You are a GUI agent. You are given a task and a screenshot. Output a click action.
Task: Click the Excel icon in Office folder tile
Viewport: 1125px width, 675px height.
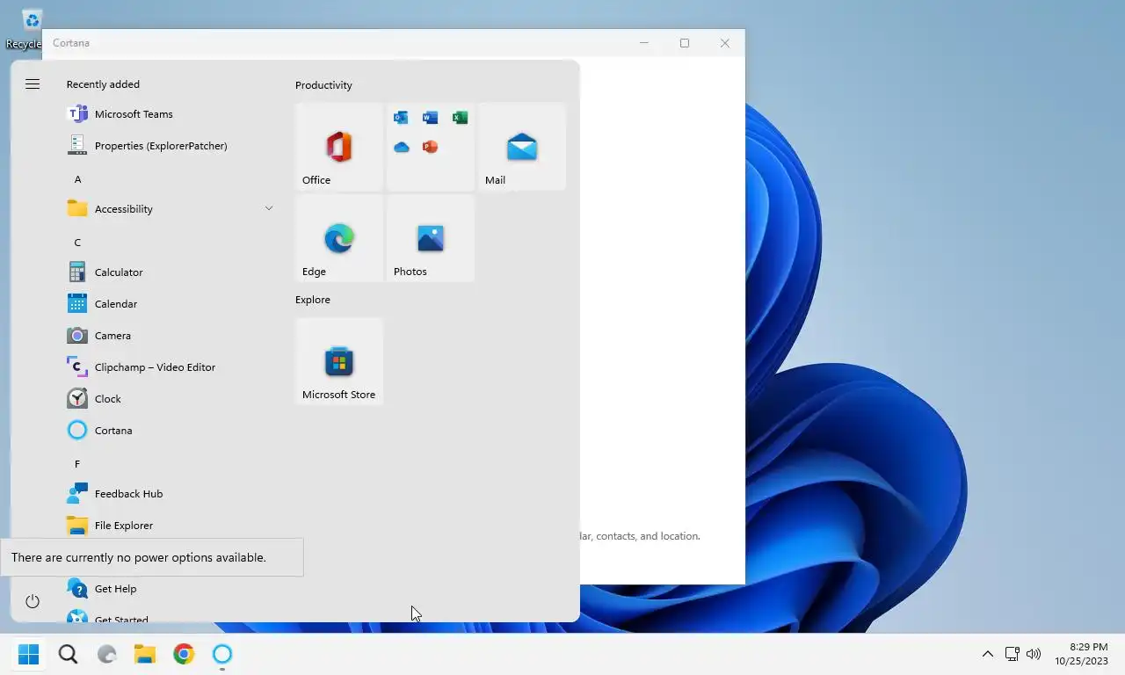click(460, 118)
